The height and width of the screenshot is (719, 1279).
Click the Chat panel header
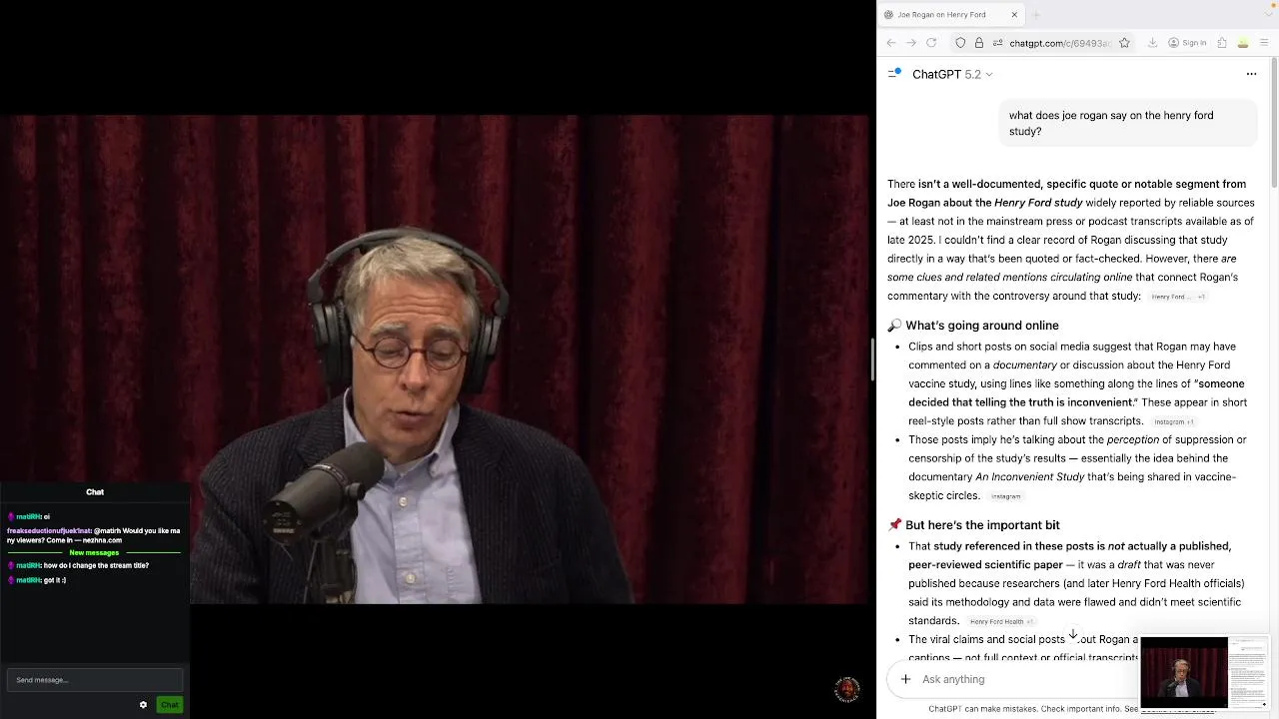coord(95,492)
